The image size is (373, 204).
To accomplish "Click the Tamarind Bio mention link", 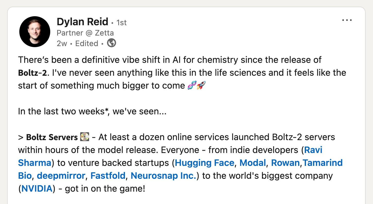I will [323, 163].
